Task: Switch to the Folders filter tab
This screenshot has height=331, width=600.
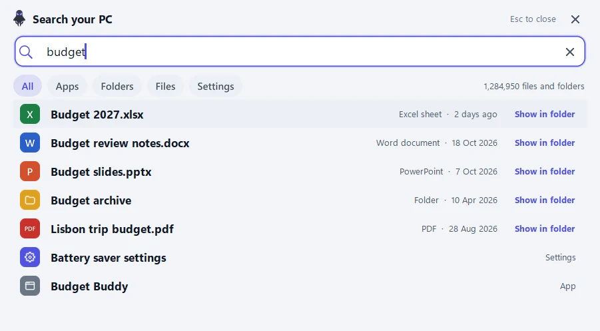Action: click(x=117, y=86)
